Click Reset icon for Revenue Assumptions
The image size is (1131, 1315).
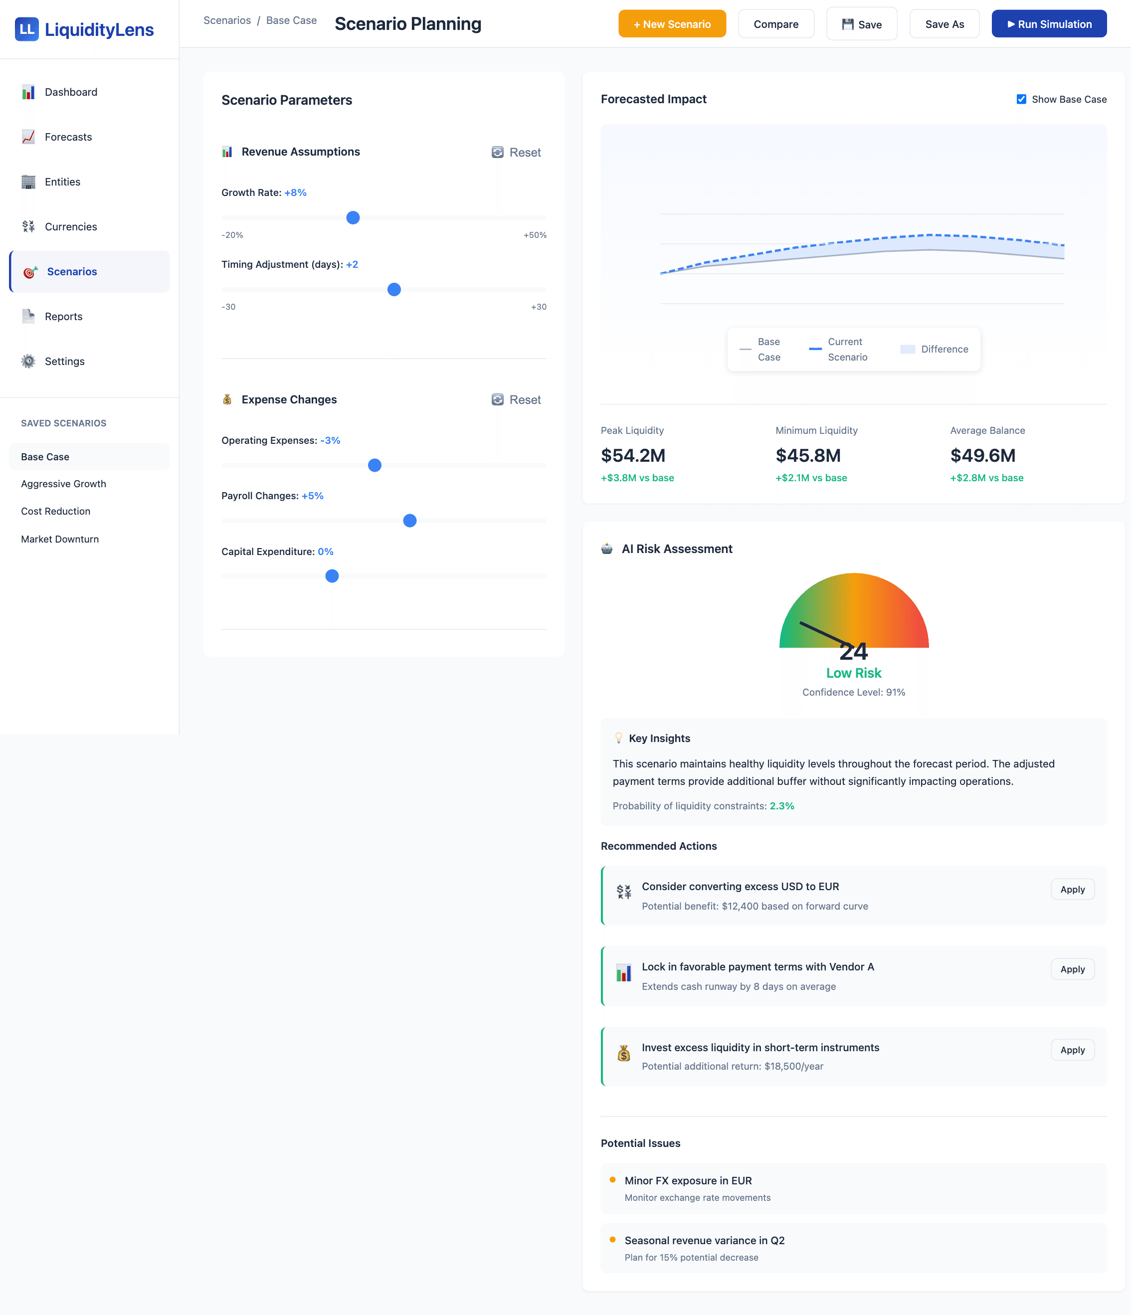click(498, 152)
